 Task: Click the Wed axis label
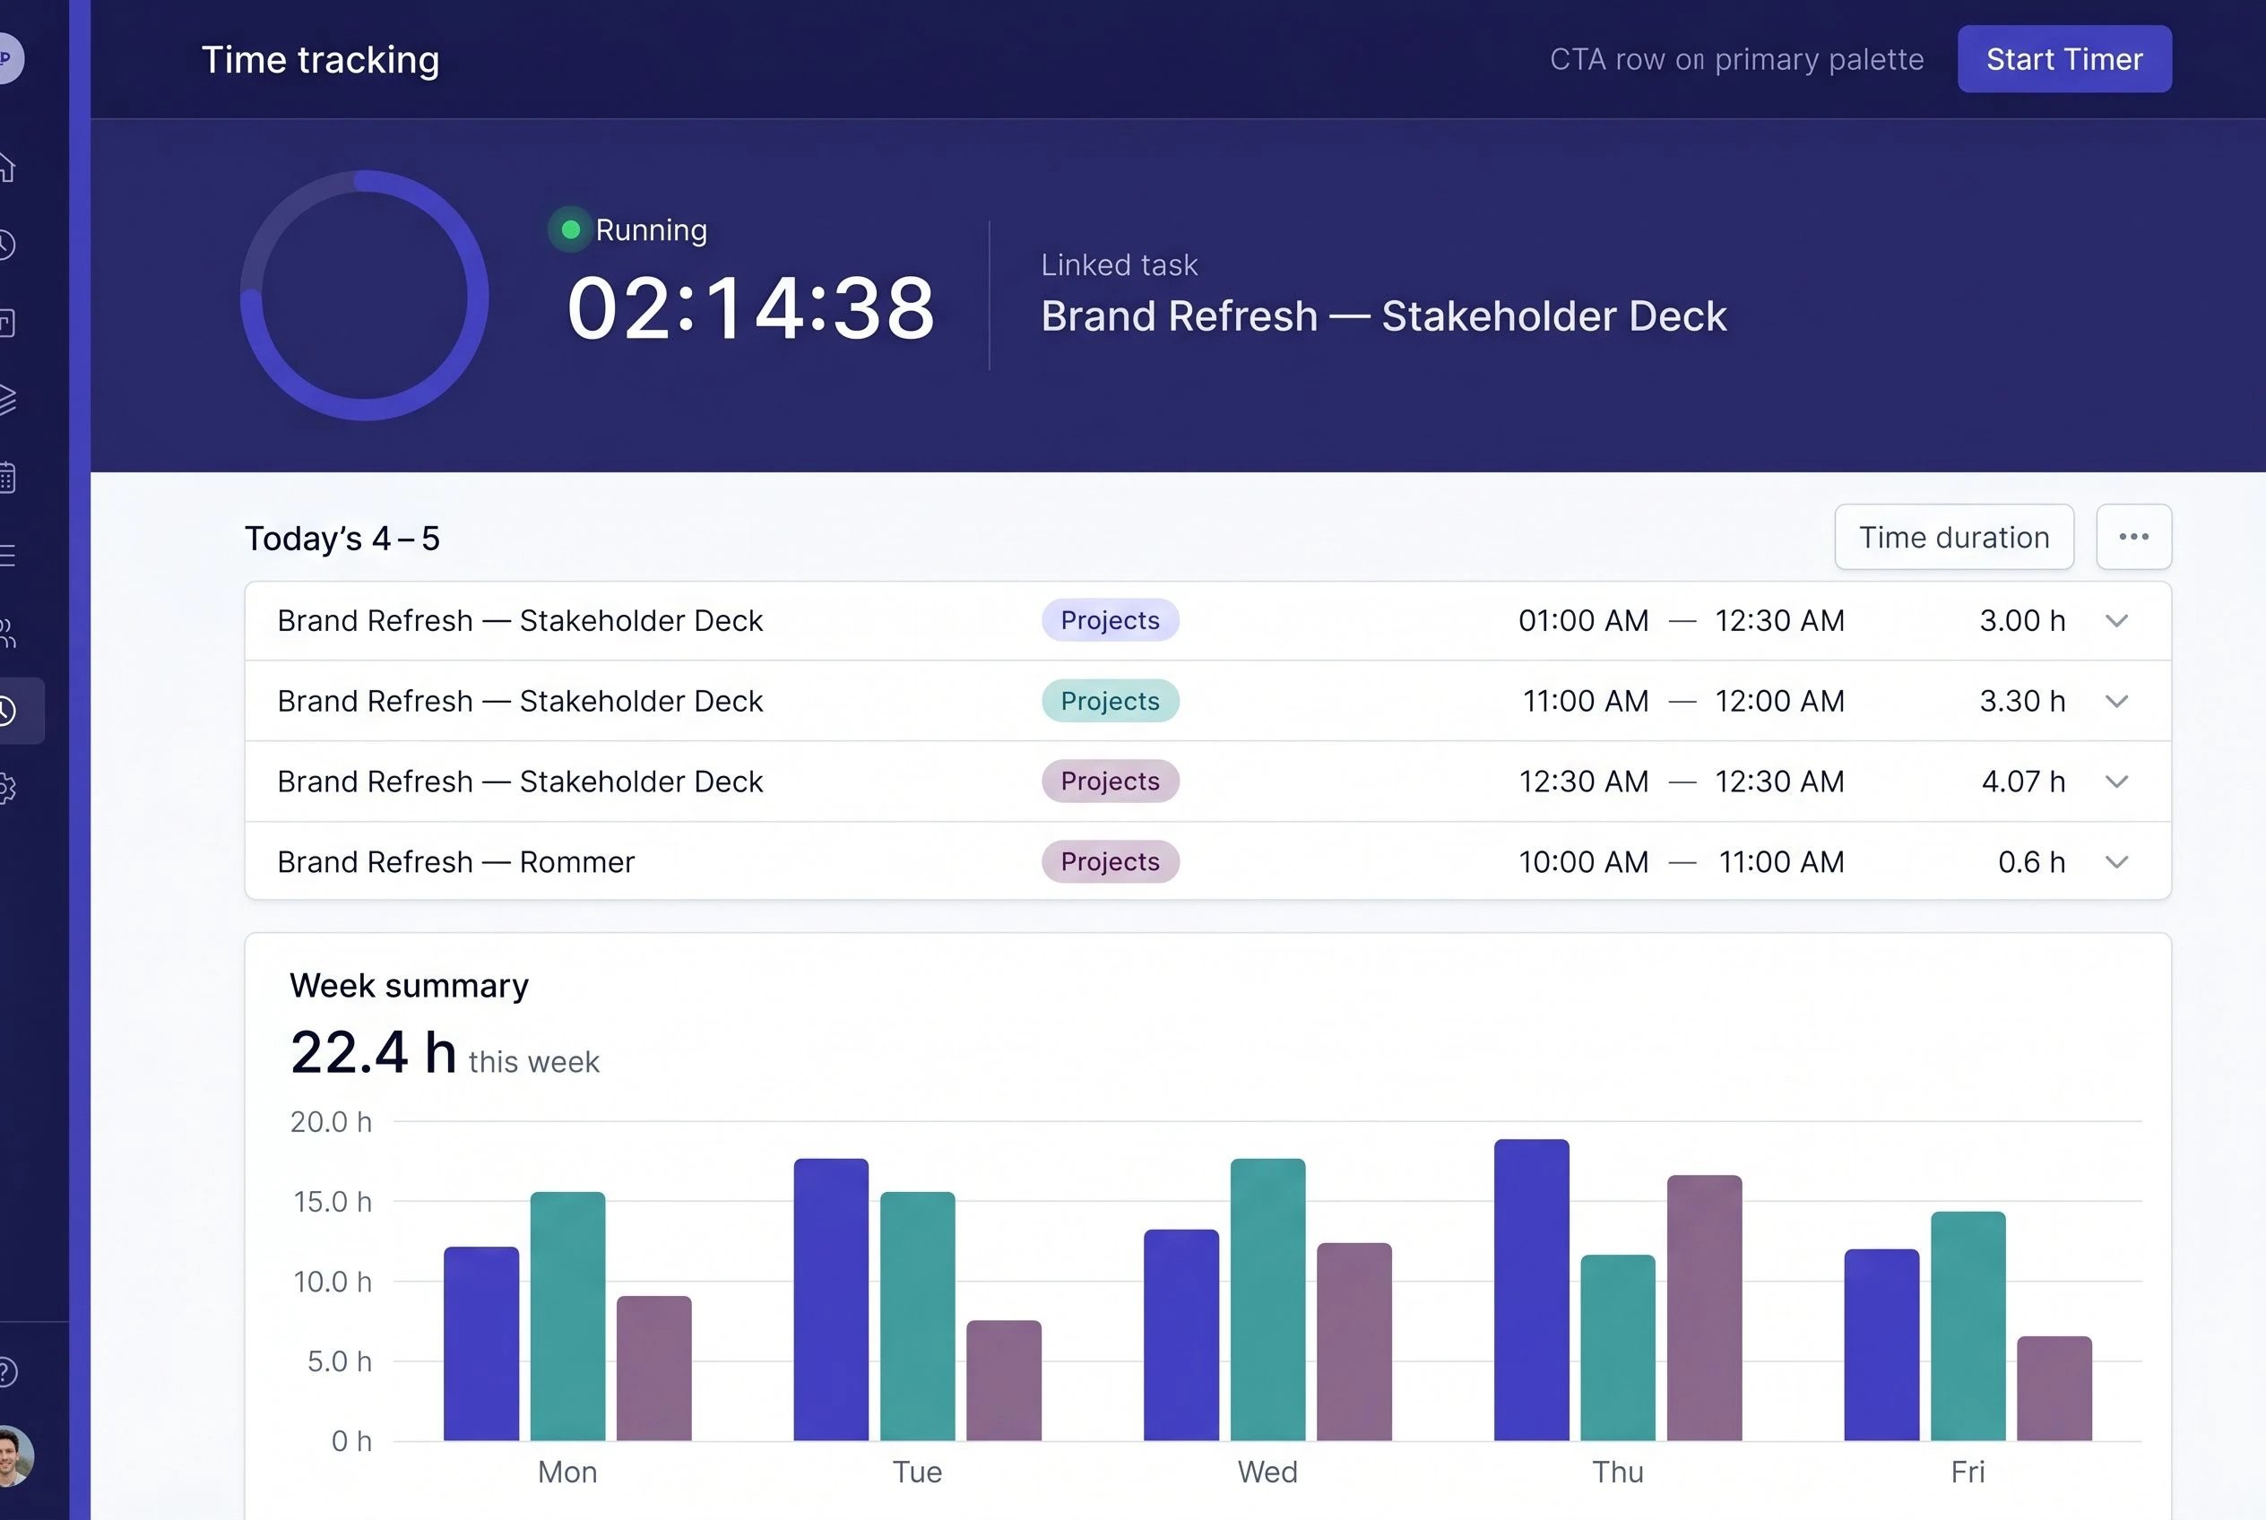[x=1267, y=1472]
